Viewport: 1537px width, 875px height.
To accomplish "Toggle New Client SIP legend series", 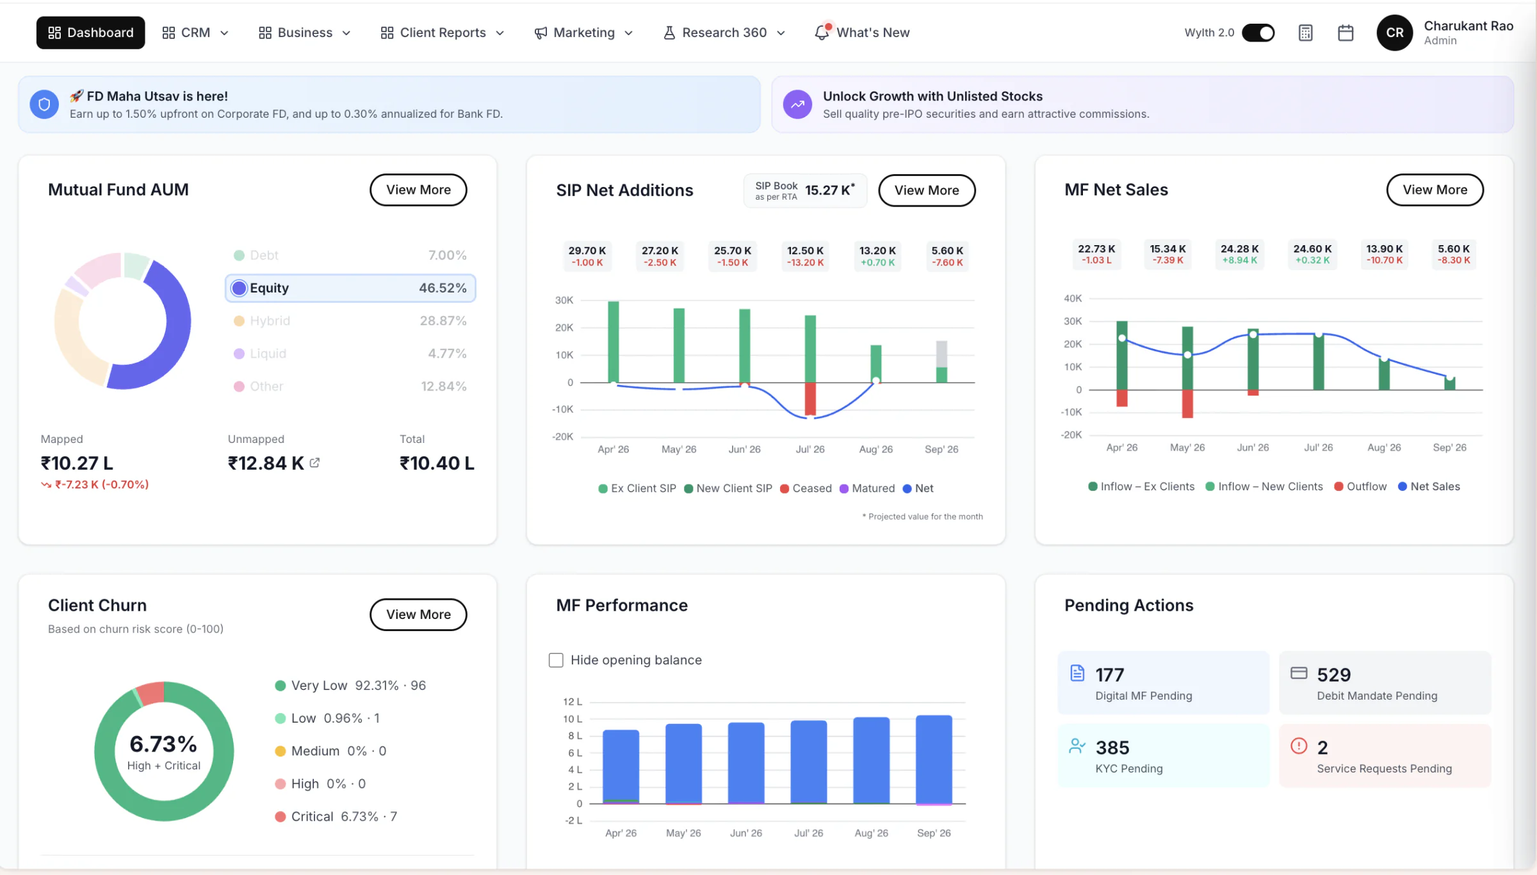I will coord(728,488).
